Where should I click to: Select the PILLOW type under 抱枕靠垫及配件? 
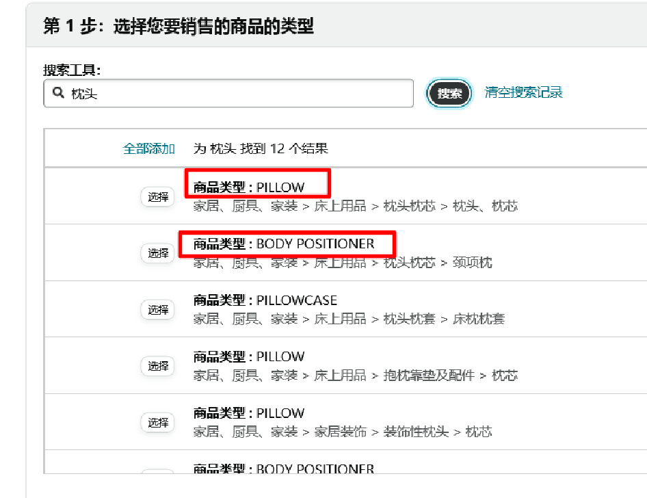click(x=157, y=366)
